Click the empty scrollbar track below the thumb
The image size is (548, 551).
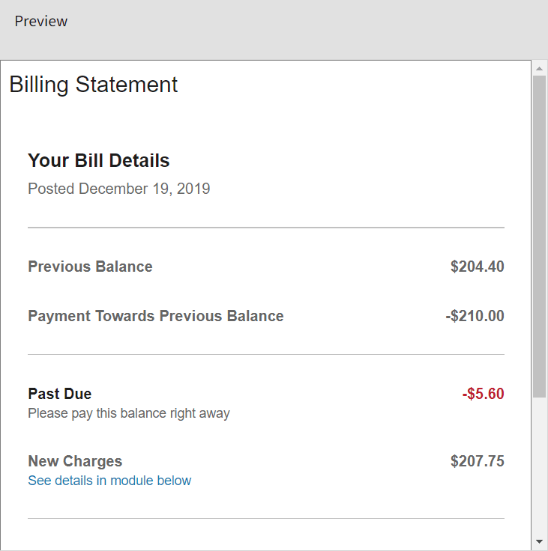click(539, 464)
